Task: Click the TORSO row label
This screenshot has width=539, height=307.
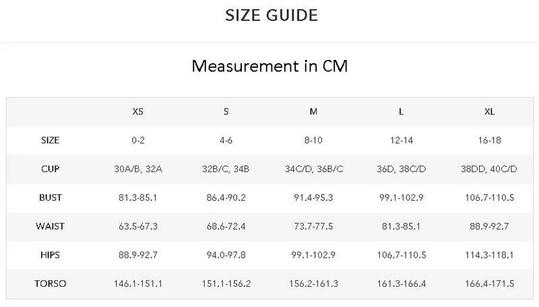Action: coord(50,283)
